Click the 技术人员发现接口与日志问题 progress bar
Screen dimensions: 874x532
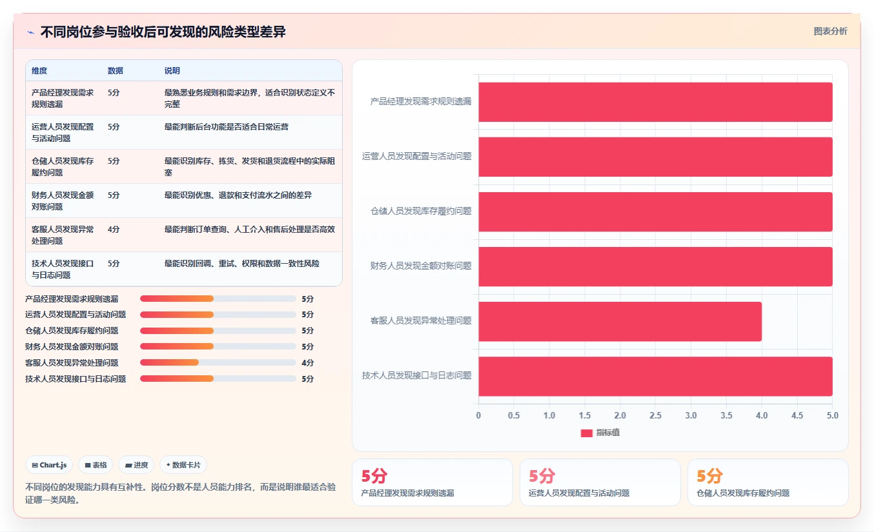[x=218, y=379]
